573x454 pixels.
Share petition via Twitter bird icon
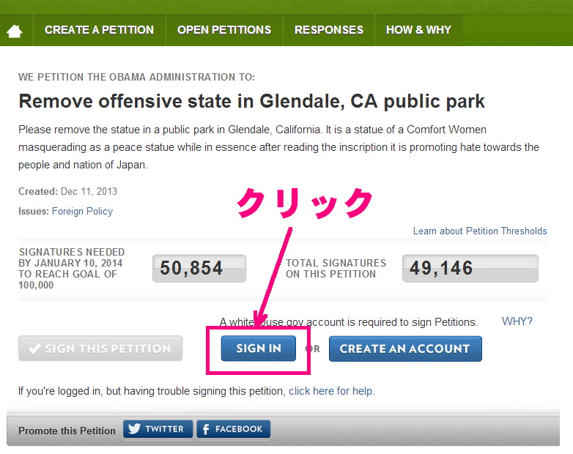click(134, 429)
